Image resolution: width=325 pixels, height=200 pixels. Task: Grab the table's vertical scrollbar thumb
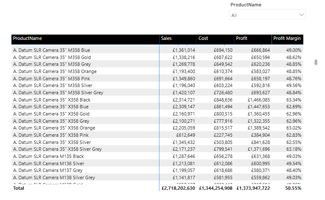(316, 63)
